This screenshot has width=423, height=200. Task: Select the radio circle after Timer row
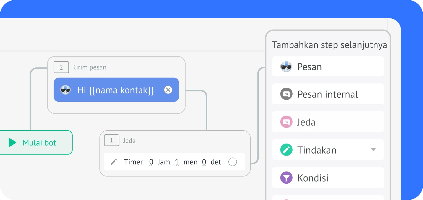point(232,162)
